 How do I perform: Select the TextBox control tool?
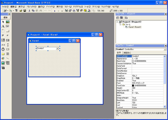[8, 26]
